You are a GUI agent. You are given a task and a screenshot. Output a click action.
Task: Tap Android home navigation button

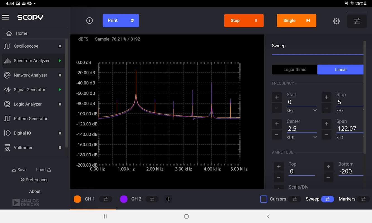tap(186, 216)
